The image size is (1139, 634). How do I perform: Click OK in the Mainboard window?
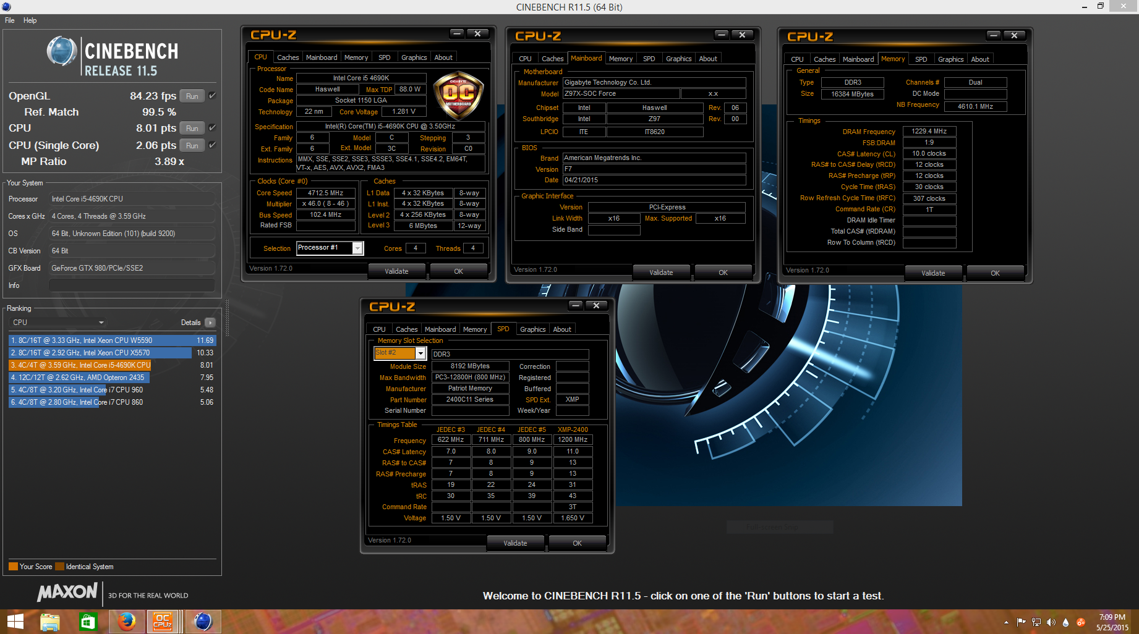coord(723,273)
